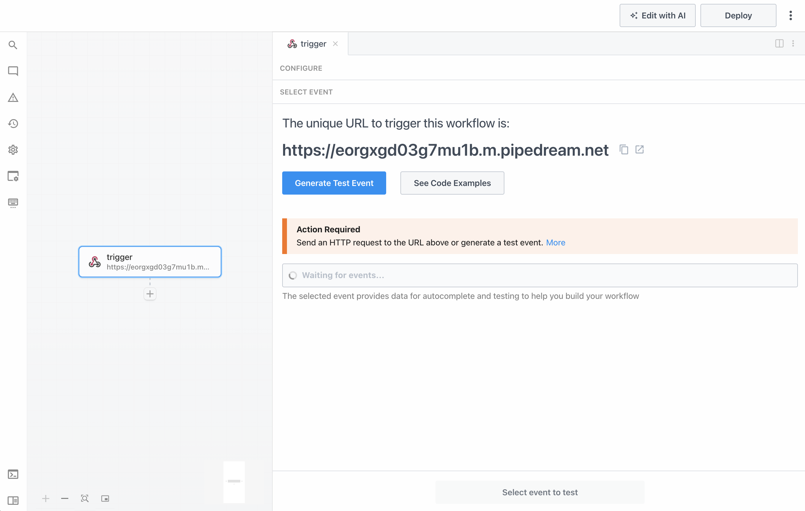
Task: Switch to the trigger tab
Action: pos(310,44)
